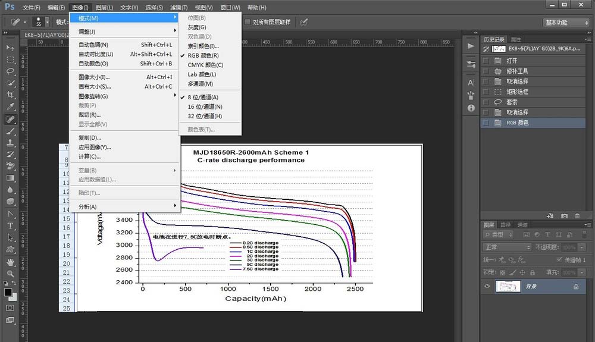Select the Hand tool
Image resolution: width=595 pixels, height=342 pixels.
[10, 262]
